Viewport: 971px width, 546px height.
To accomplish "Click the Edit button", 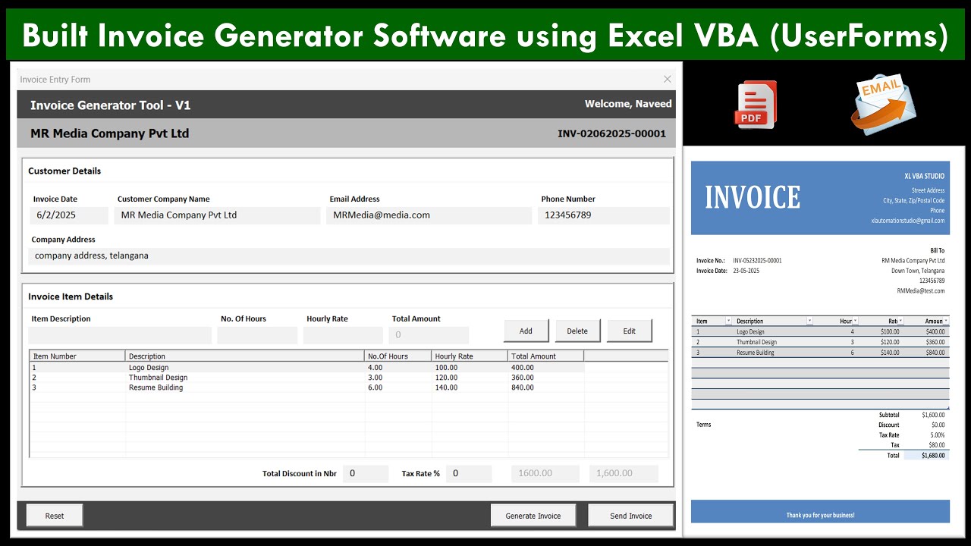I will coord(630,331).
